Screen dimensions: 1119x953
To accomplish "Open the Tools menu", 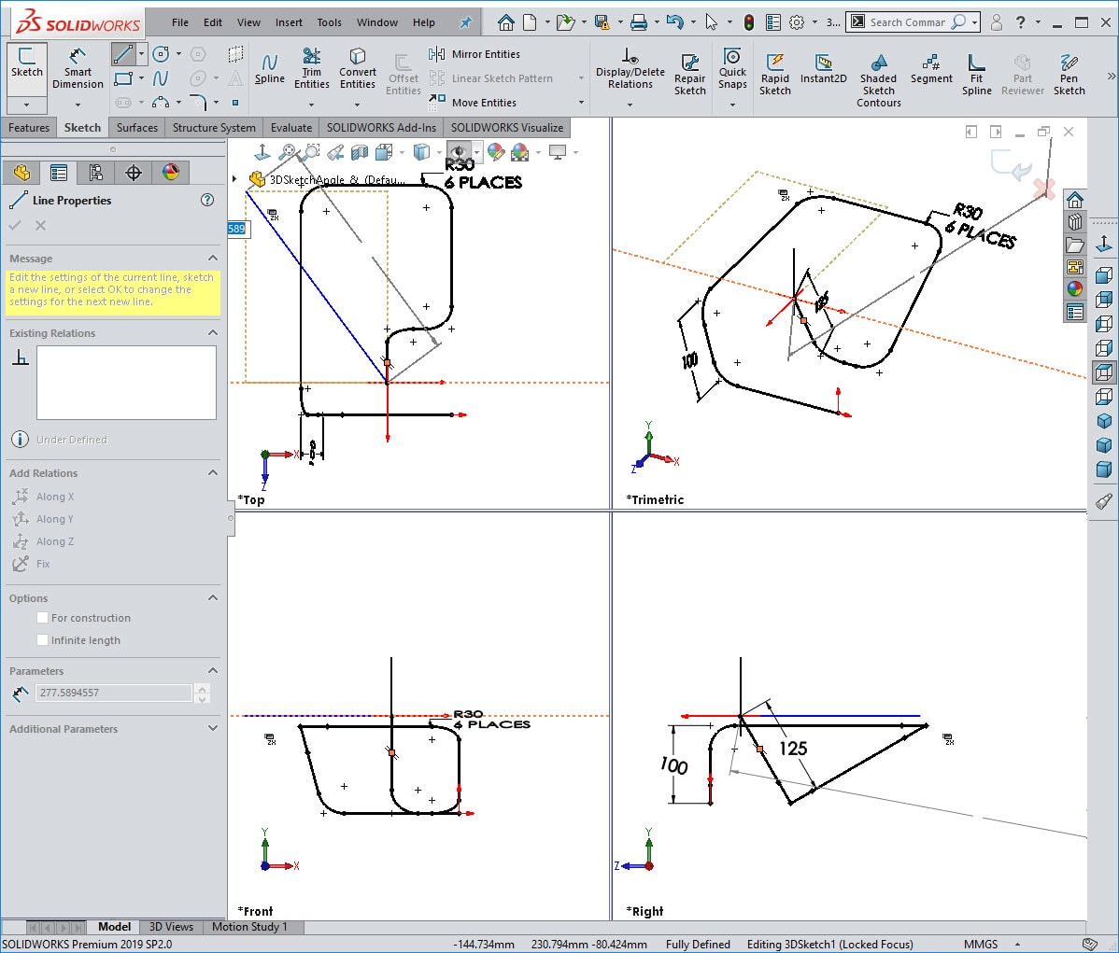I will 329,22.
